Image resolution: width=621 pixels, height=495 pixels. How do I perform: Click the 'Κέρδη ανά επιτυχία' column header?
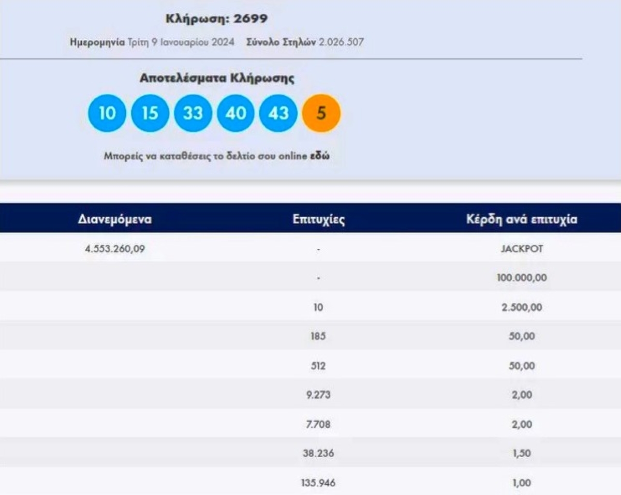522,219
